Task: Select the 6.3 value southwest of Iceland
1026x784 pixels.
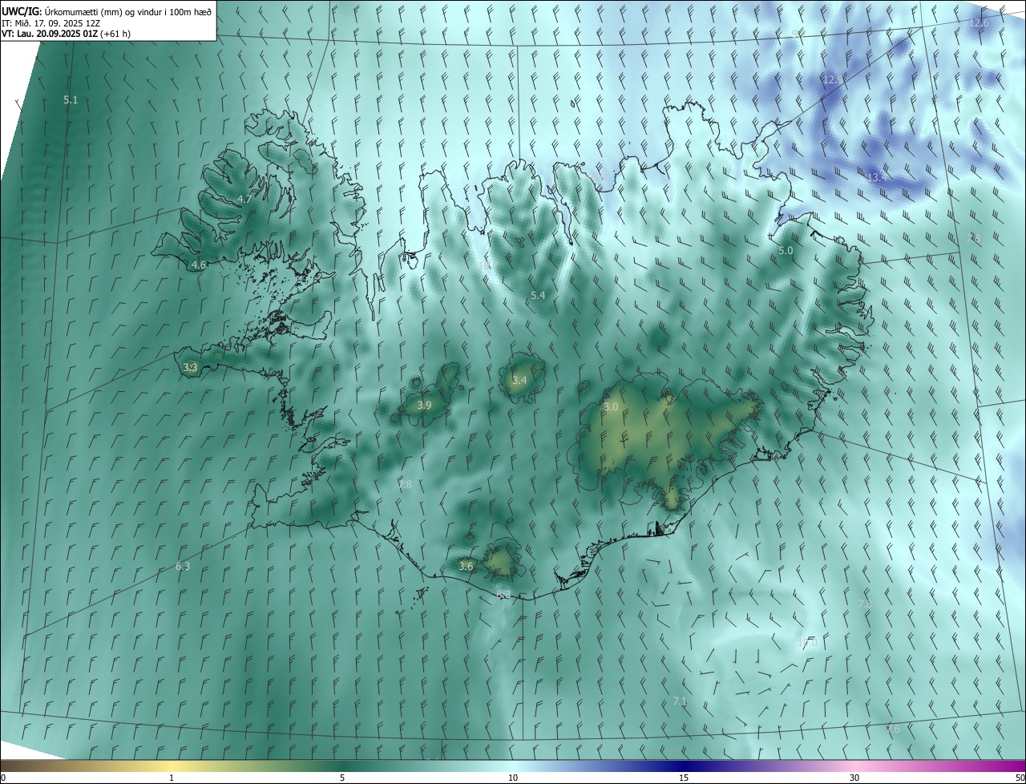Action: coord(183,567)
